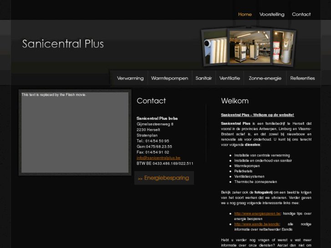Open the Energiebesparing button
The height and width of the screenshot is (248, 331).
(164, 178)
